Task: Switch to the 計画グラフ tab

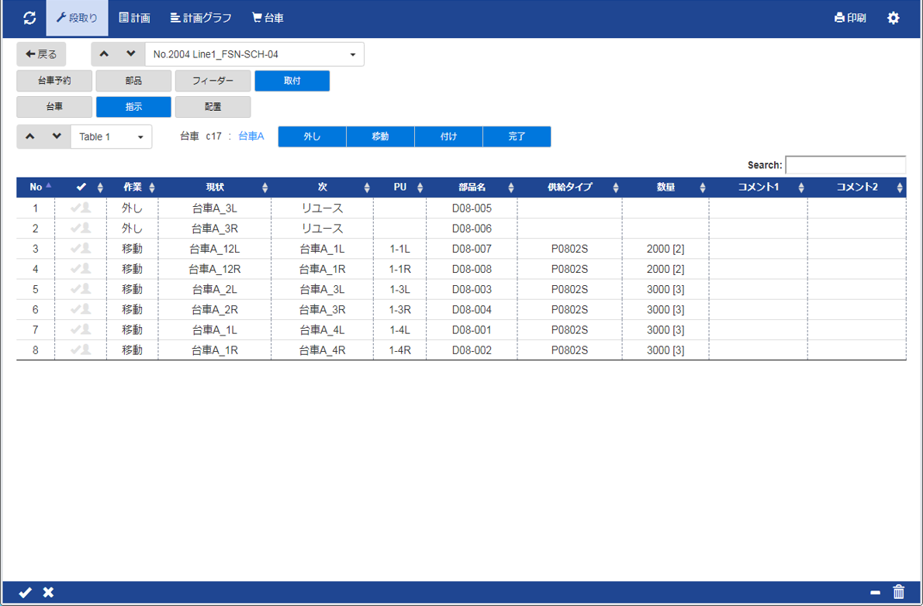Action: (201, 18)
